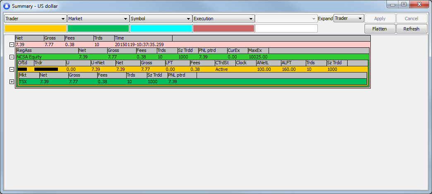Open the Execution grouping dropdown

[x=223, y=19]
